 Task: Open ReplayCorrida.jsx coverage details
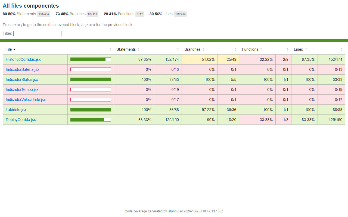click(x=21, y=120)
